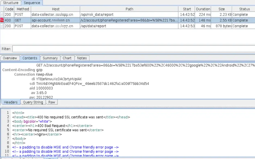
Task: Open the Overview tab
Action: tap(10, 58)
